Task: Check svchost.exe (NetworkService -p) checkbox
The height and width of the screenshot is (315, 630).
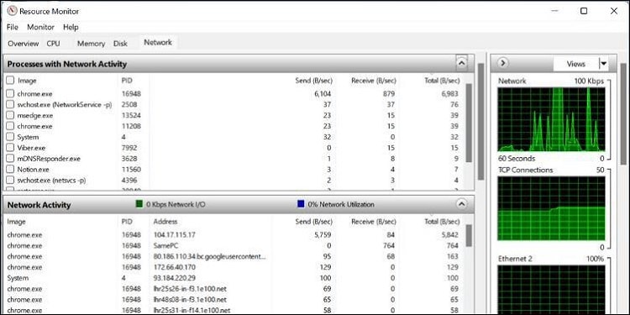Action: point(10,104)
